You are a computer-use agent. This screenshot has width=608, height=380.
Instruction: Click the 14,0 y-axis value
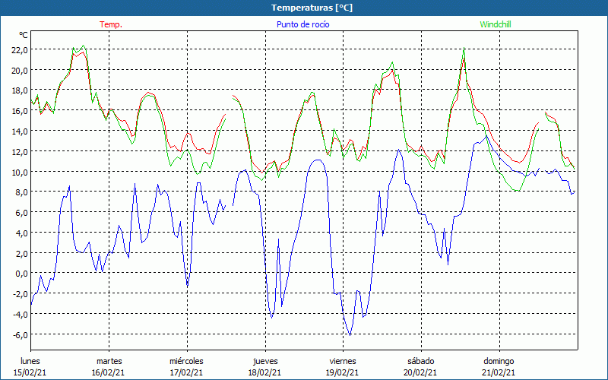point(20,131)
